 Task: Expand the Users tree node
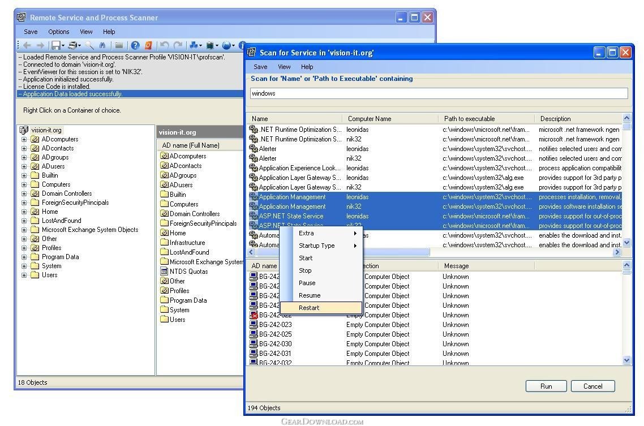[x=24, y=275]
